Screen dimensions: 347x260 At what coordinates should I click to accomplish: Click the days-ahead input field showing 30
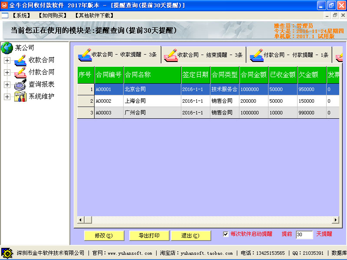(304, 234)
